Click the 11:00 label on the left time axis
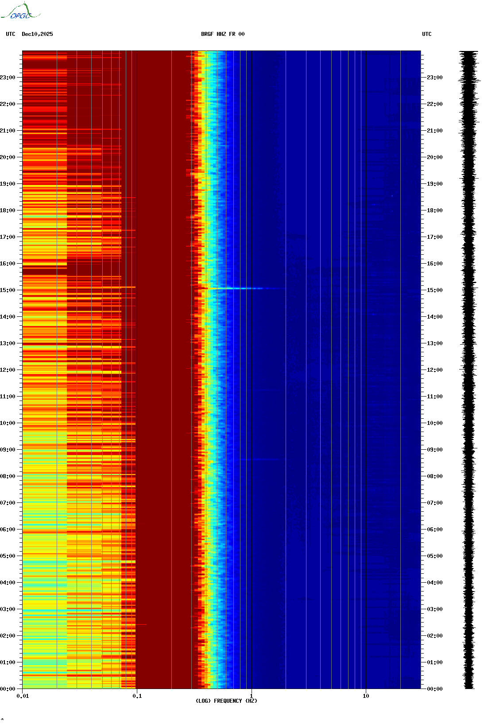 tap(8, 397)
